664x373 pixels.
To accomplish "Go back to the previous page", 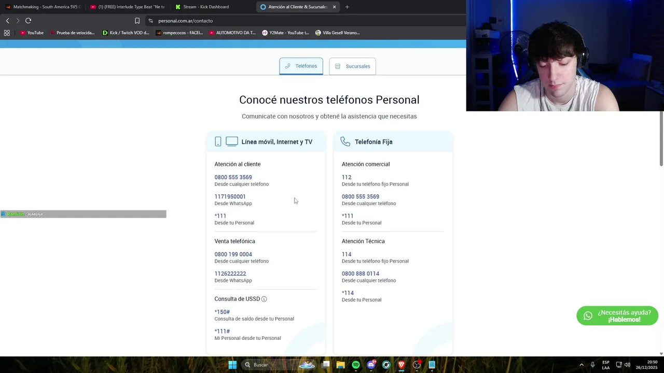I will click(x=7, y=21).
